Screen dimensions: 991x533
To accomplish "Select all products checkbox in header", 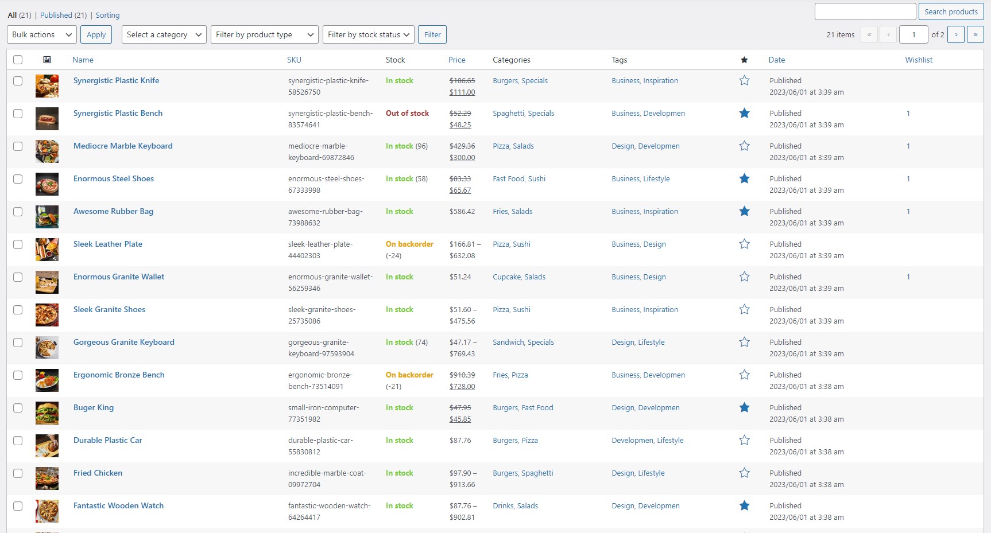I will [18, 60].
